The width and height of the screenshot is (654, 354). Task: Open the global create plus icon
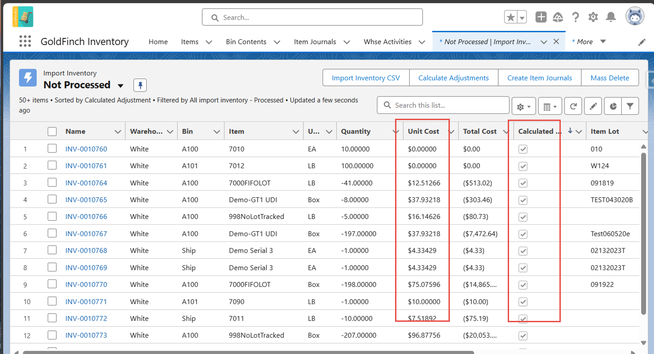tap(541, 17)
